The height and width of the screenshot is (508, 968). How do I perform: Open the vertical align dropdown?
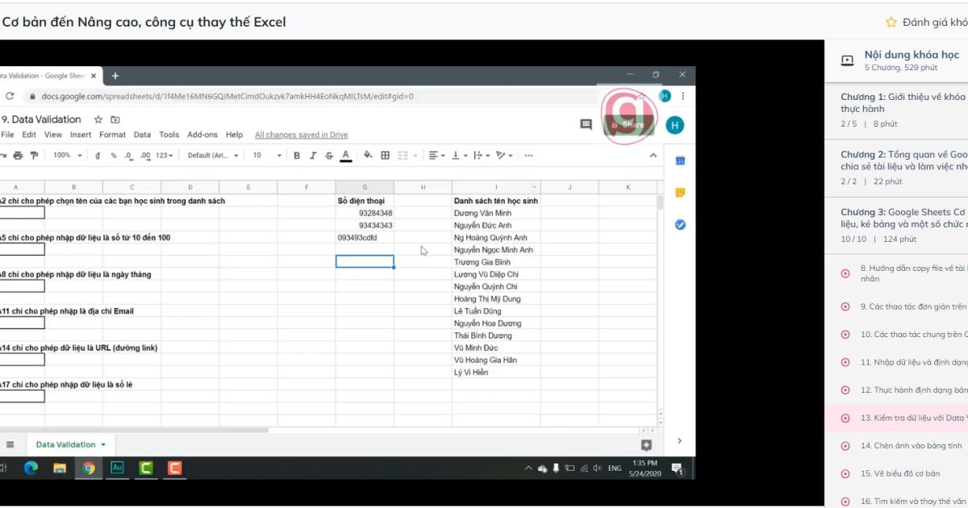tap(459, 156)
